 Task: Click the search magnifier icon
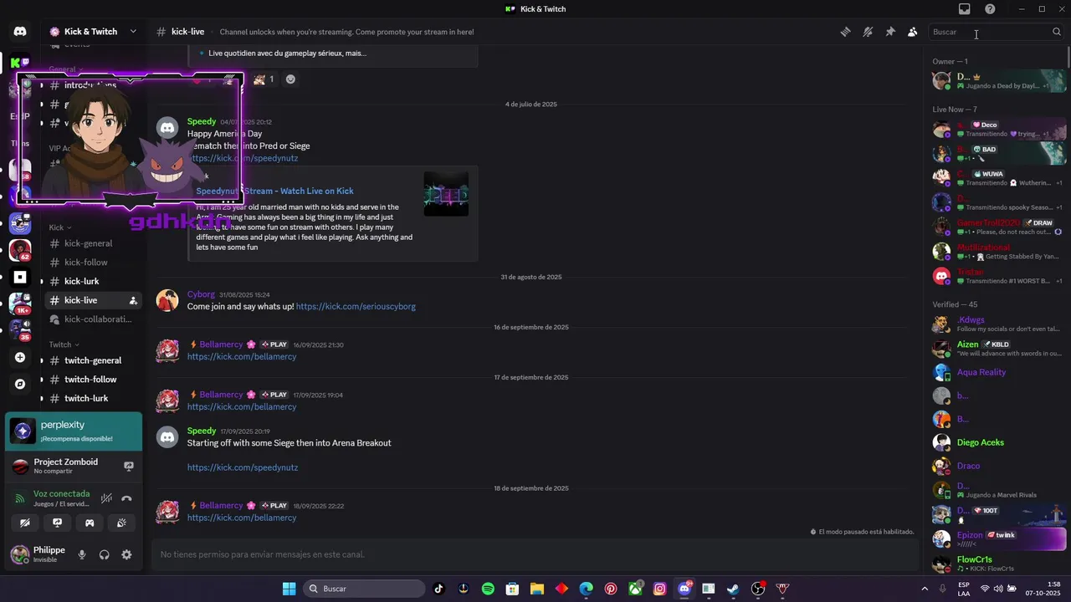coord(1057,32)
